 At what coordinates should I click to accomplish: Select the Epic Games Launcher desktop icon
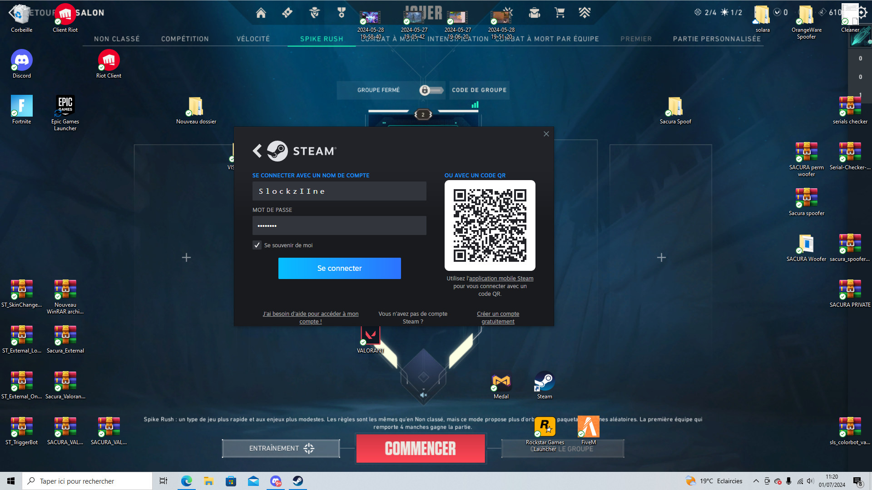(x=65, y=113)
